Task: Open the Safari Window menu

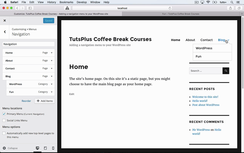Action: click(95, 2)
